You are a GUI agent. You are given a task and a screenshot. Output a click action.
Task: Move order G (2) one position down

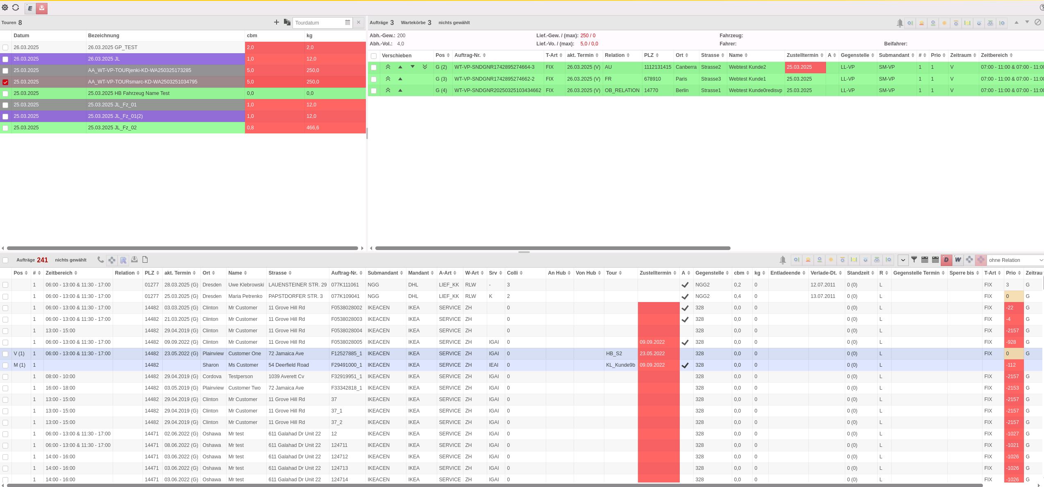(x=413, y=67)
